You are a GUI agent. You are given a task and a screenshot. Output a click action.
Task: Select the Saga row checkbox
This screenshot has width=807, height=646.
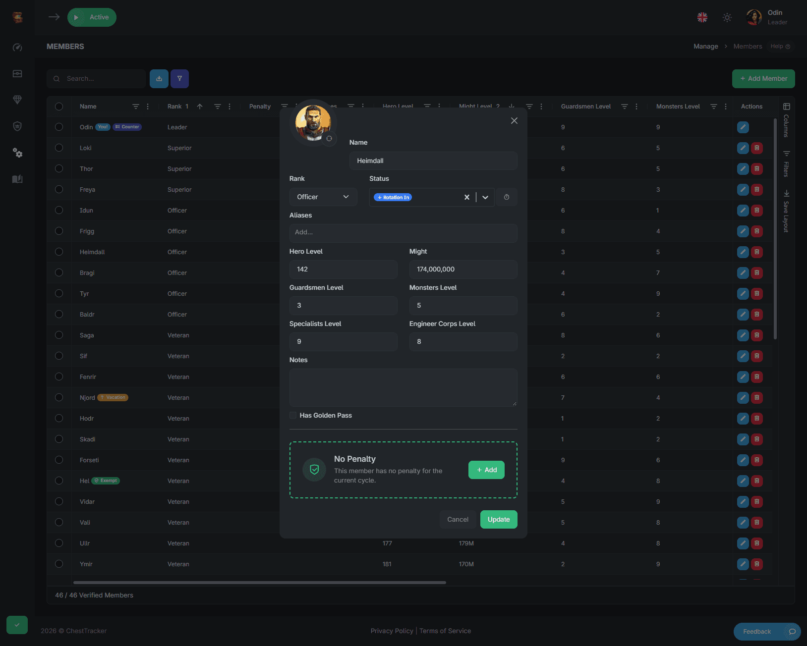(59, 335)
